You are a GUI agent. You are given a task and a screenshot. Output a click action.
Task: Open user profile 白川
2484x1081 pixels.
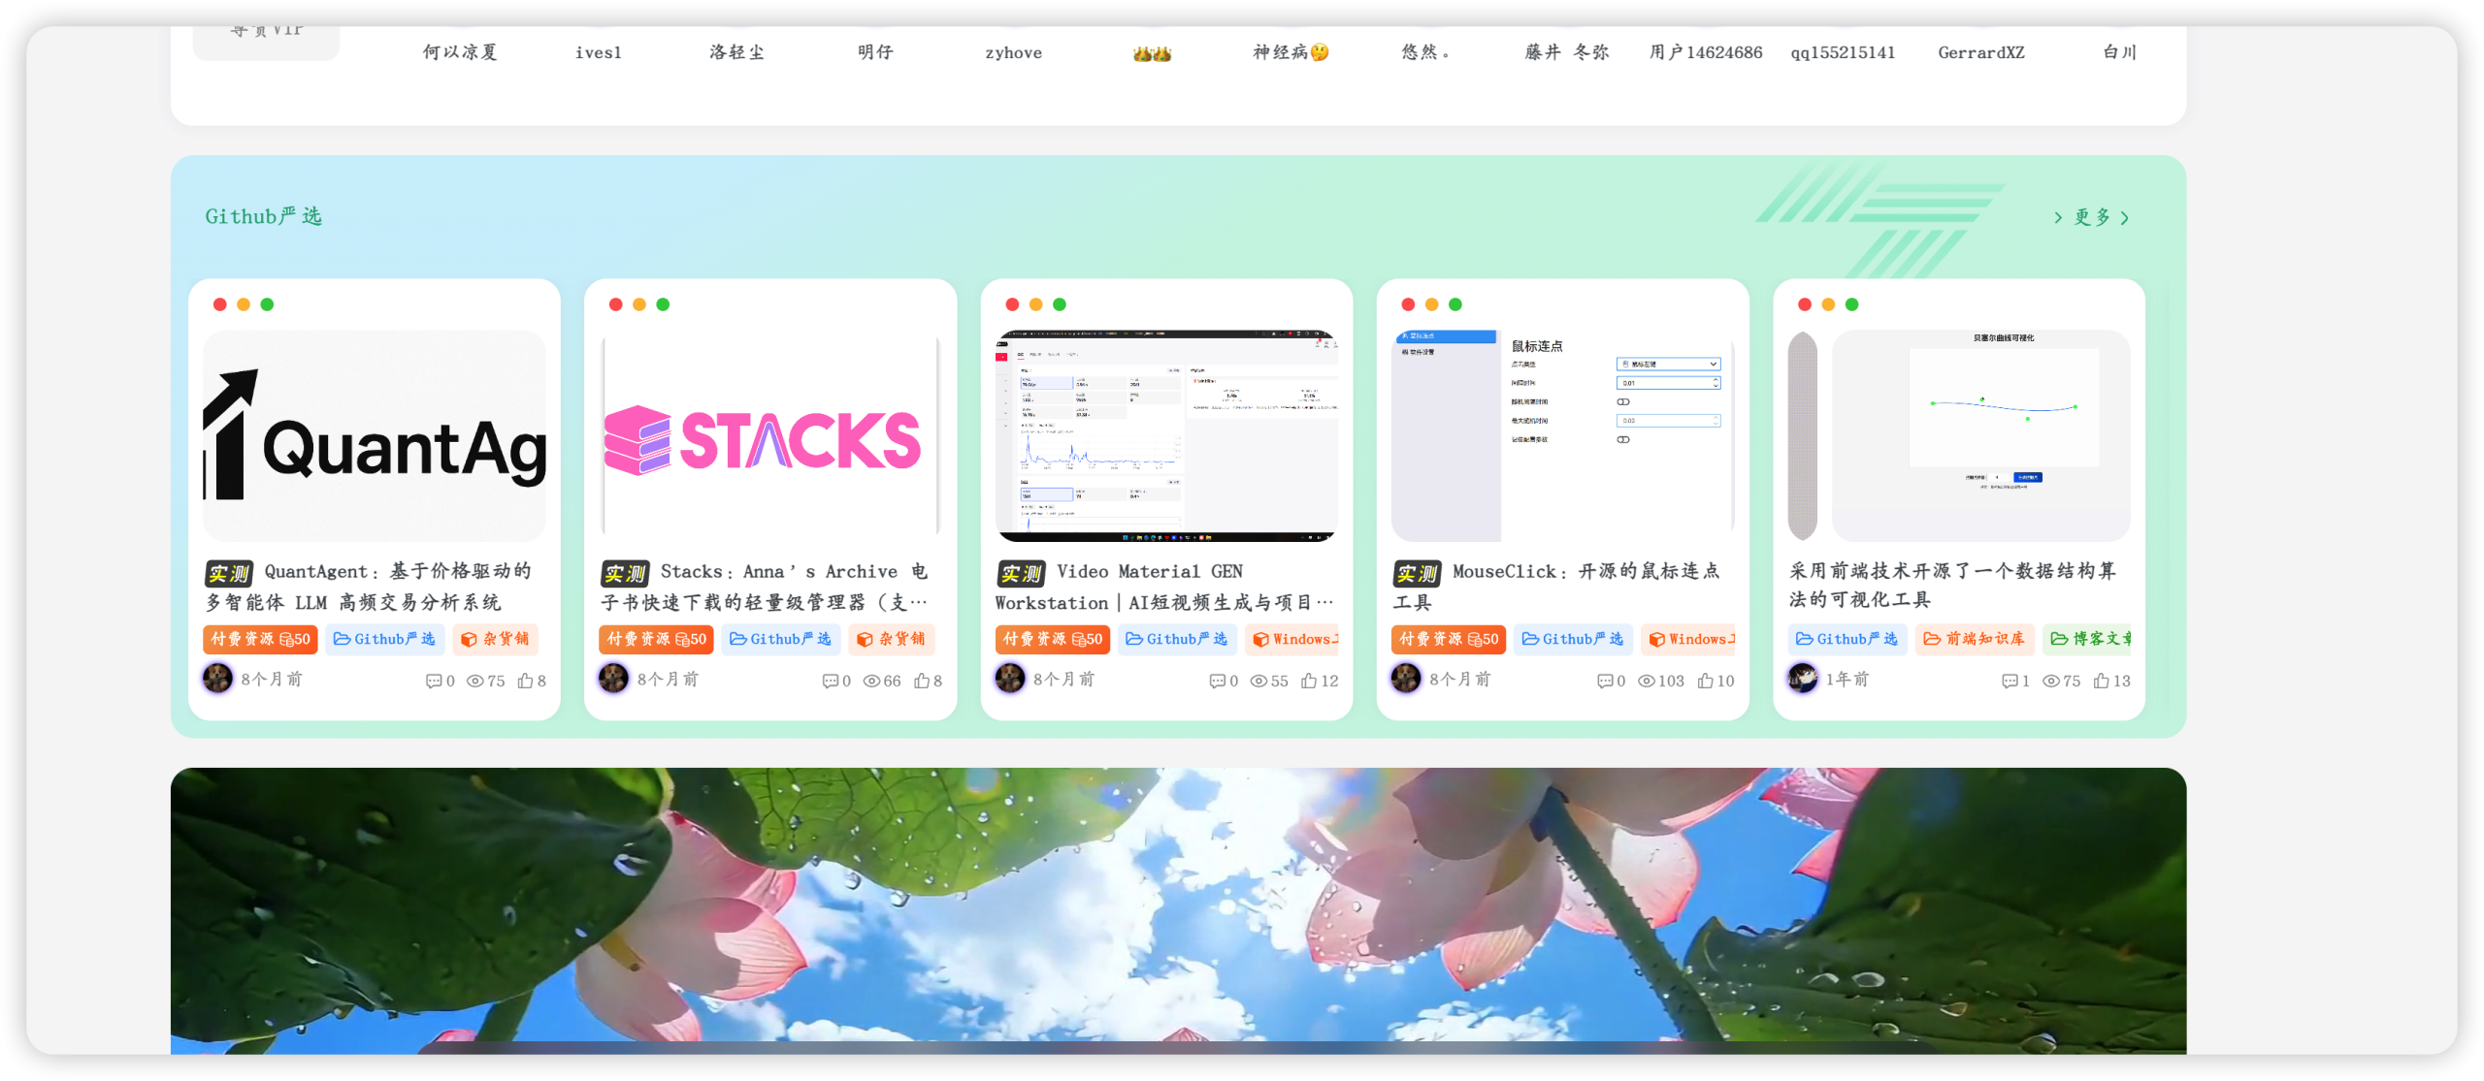click(x=2120, y=52)
